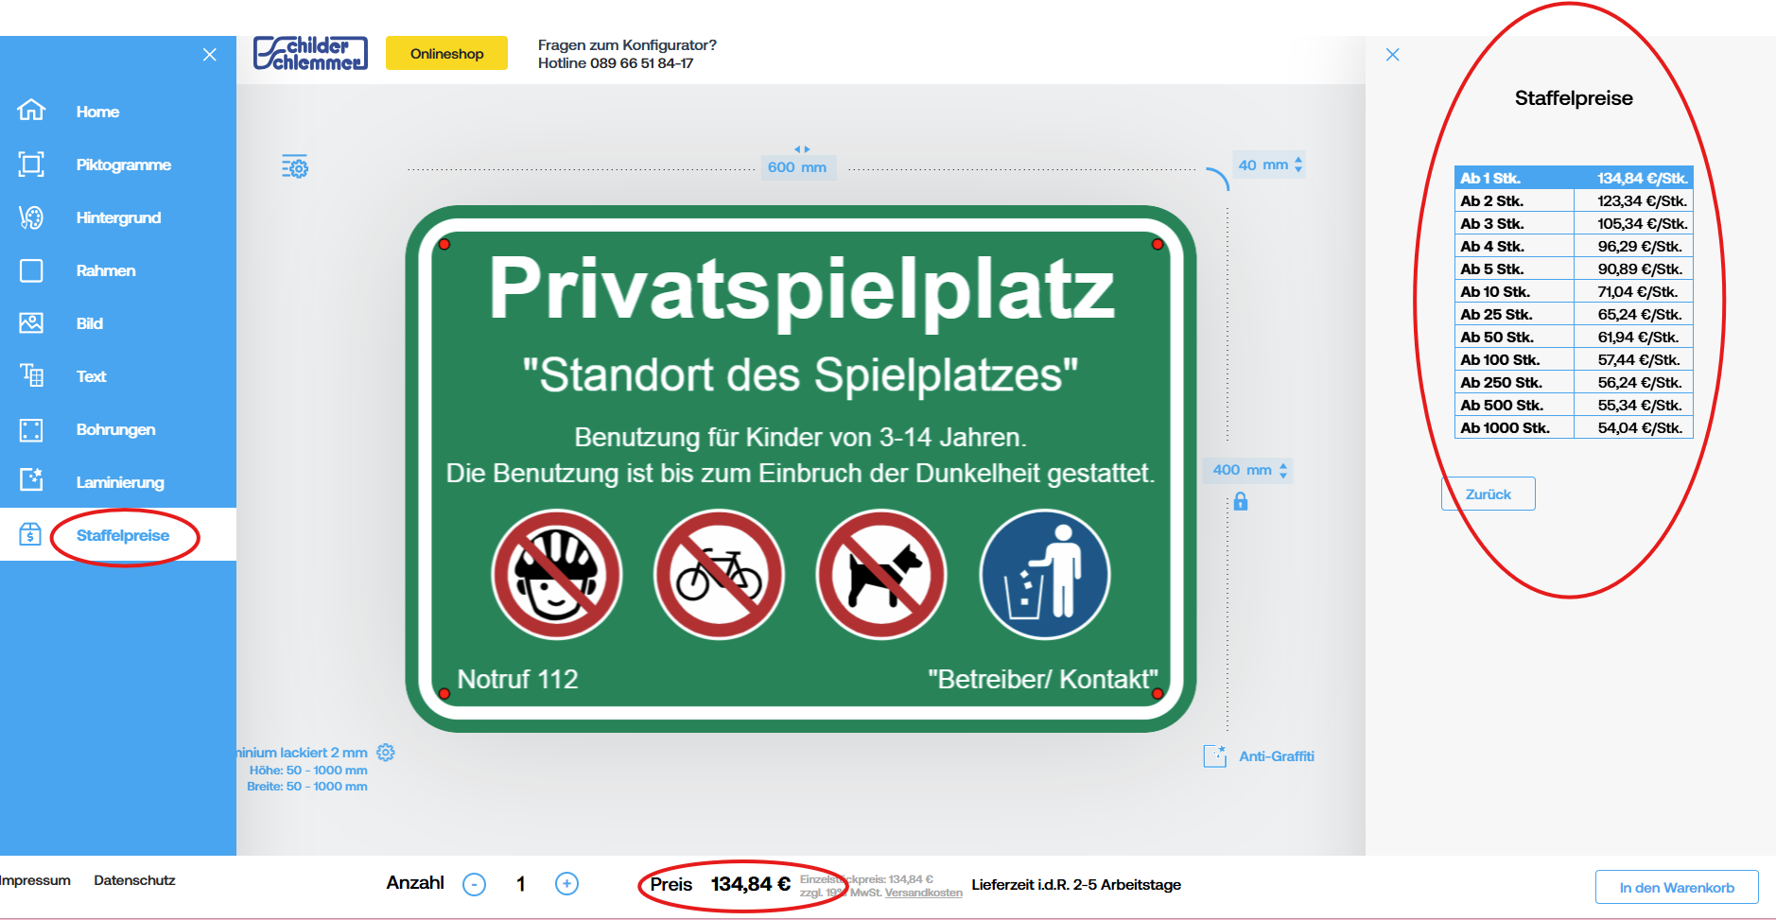This screenshot has width=1776, height=920.
Task: Click the Laminierung icon
Action: point(31,479)
